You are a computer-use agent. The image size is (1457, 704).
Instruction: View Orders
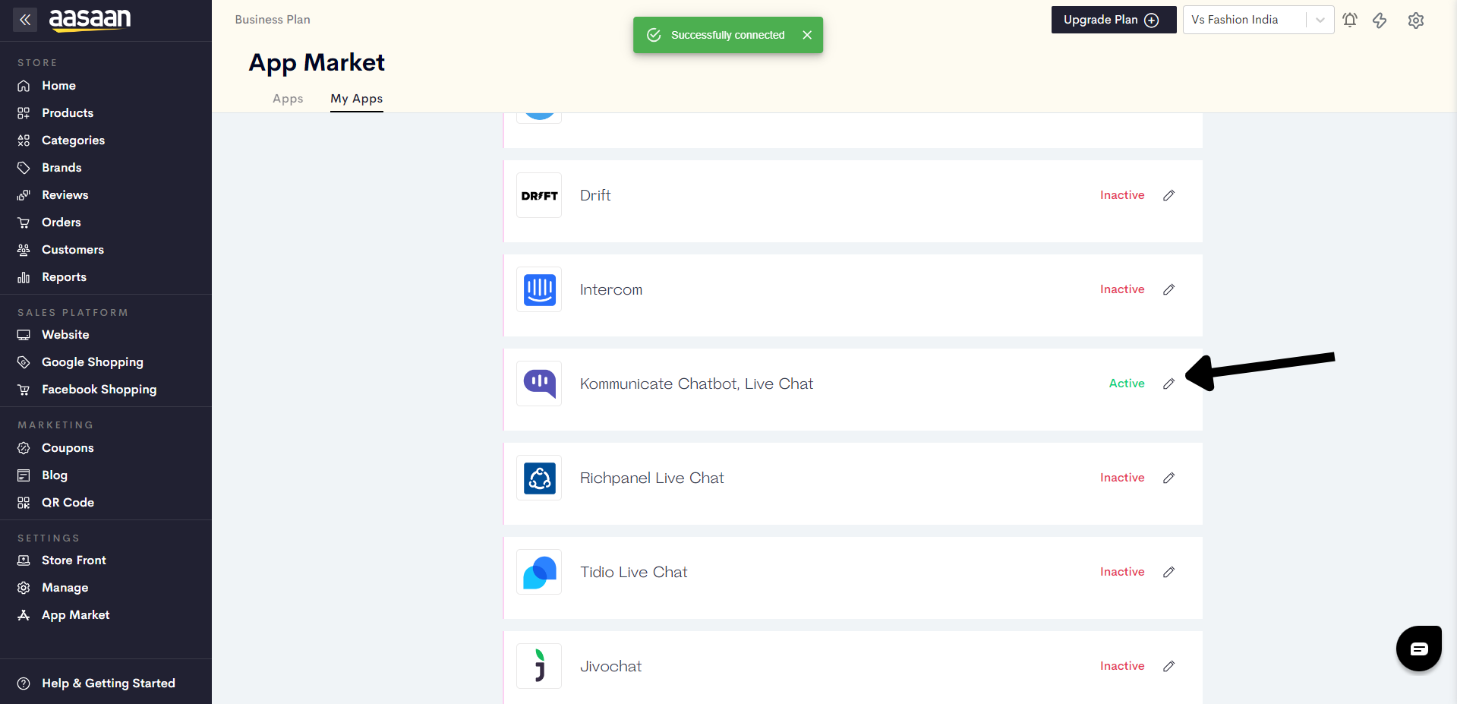tap(61, 223)
